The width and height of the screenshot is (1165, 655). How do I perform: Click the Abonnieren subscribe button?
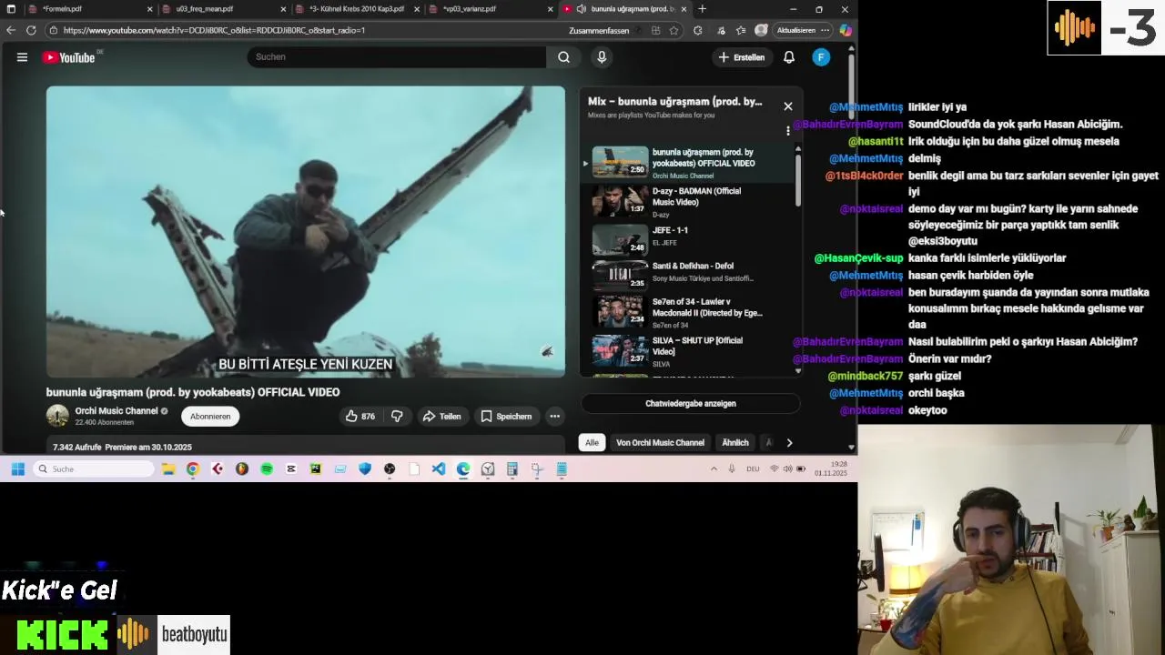pos(210,417)
